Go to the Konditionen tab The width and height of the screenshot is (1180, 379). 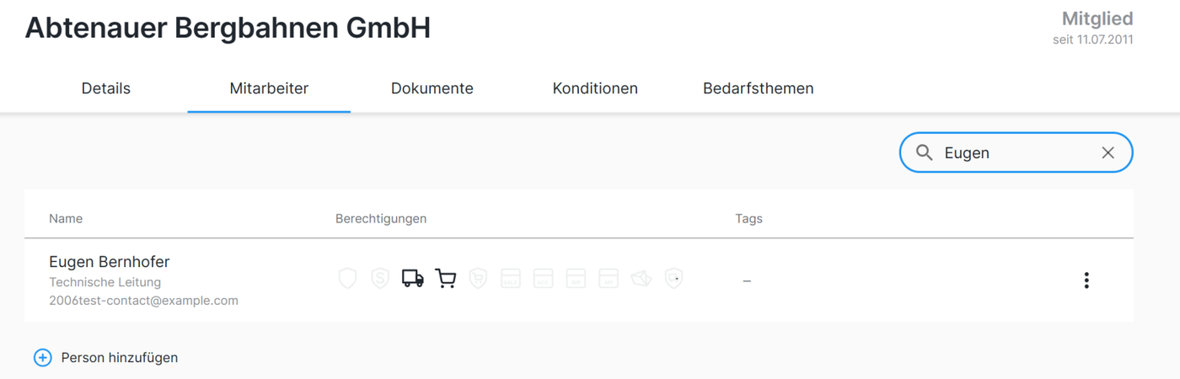pos(595,88)
